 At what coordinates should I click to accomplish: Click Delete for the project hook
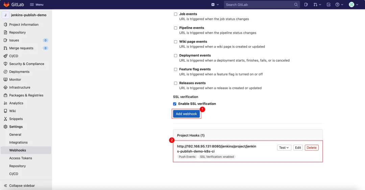(x=312, y=148)
